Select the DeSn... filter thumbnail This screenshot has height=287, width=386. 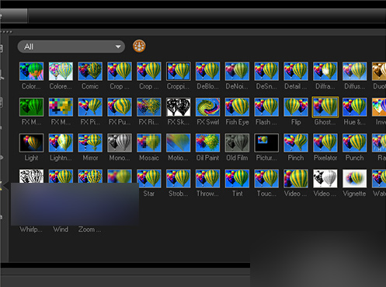266,72
